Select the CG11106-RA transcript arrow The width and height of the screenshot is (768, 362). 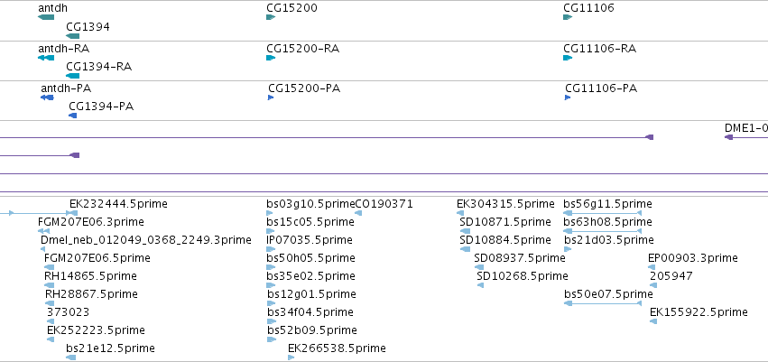pyautogui.click(x=568, y=58)
